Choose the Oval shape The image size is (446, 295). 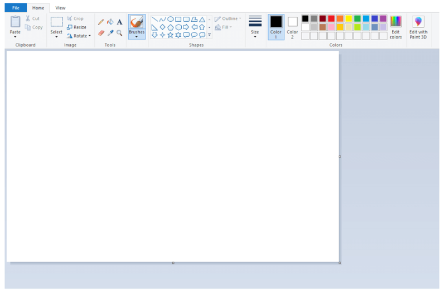(x=171, y=19)
